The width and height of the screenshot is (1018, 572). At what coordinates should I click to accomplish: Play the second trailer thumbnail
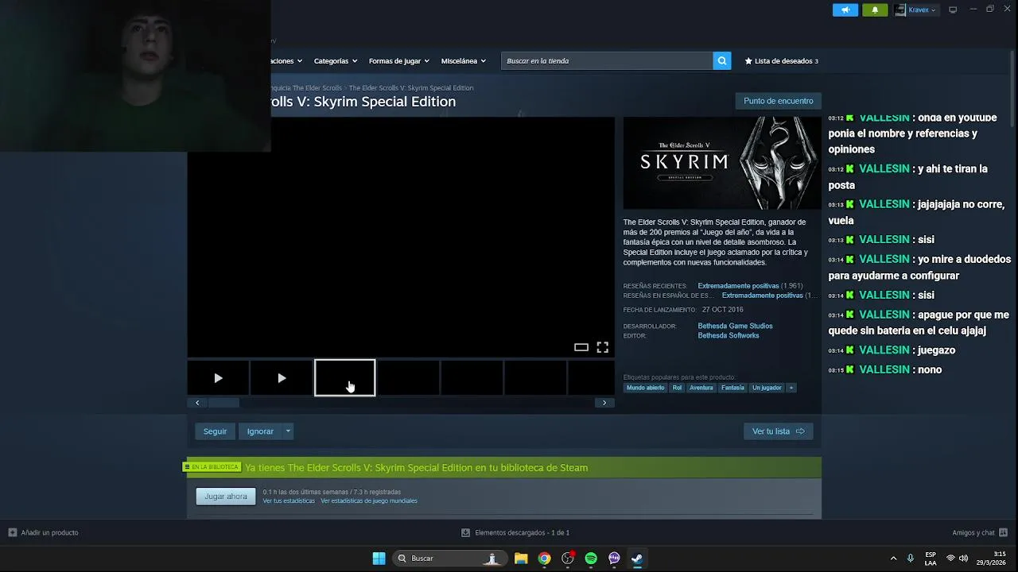(x=282, y=378)
